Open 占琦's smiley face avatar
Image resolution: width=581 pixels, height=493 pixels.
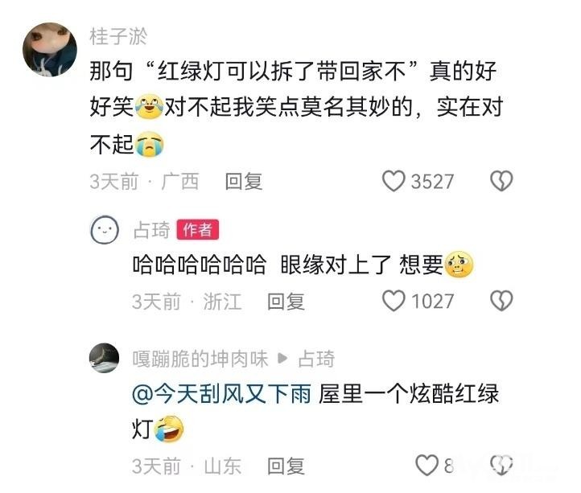click(105, 230)
